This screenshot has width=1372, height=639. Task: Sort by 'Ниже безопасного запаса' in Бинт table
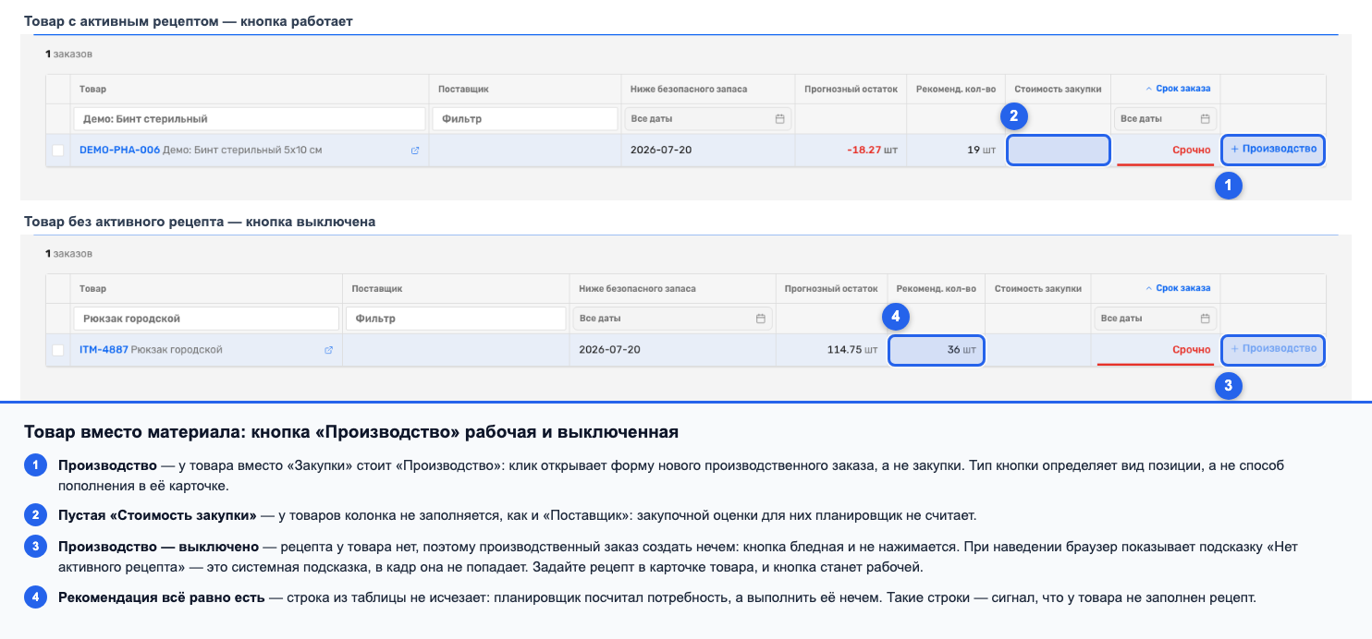689,90
